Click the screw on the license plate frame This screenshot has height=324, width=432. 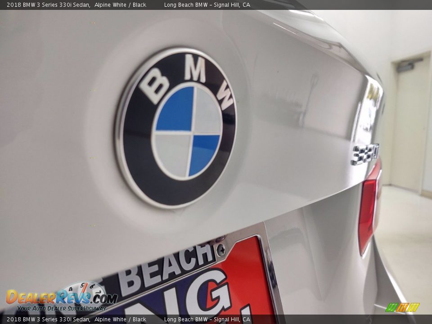221,250
